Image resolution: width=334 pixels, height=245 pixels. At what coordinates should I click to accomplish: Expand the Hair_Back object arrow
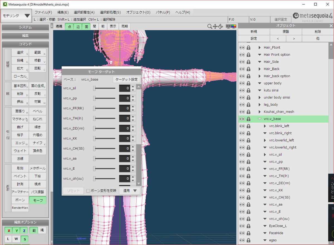tap(259, 69)
